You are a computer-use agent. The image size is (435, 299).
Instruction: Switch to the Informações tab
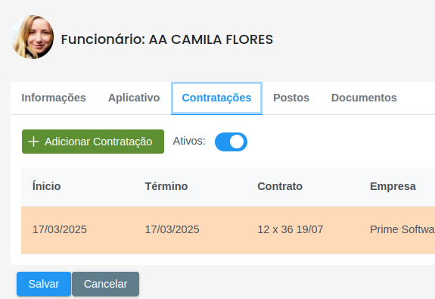coord(54,98)
